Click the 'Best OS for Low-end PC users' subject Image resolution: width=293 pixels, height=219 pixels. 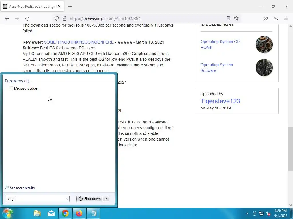(68, 48)
